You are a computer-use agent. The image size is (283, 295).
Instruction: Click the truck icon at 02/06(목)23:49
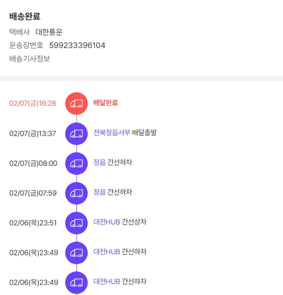tap(76, 252)
